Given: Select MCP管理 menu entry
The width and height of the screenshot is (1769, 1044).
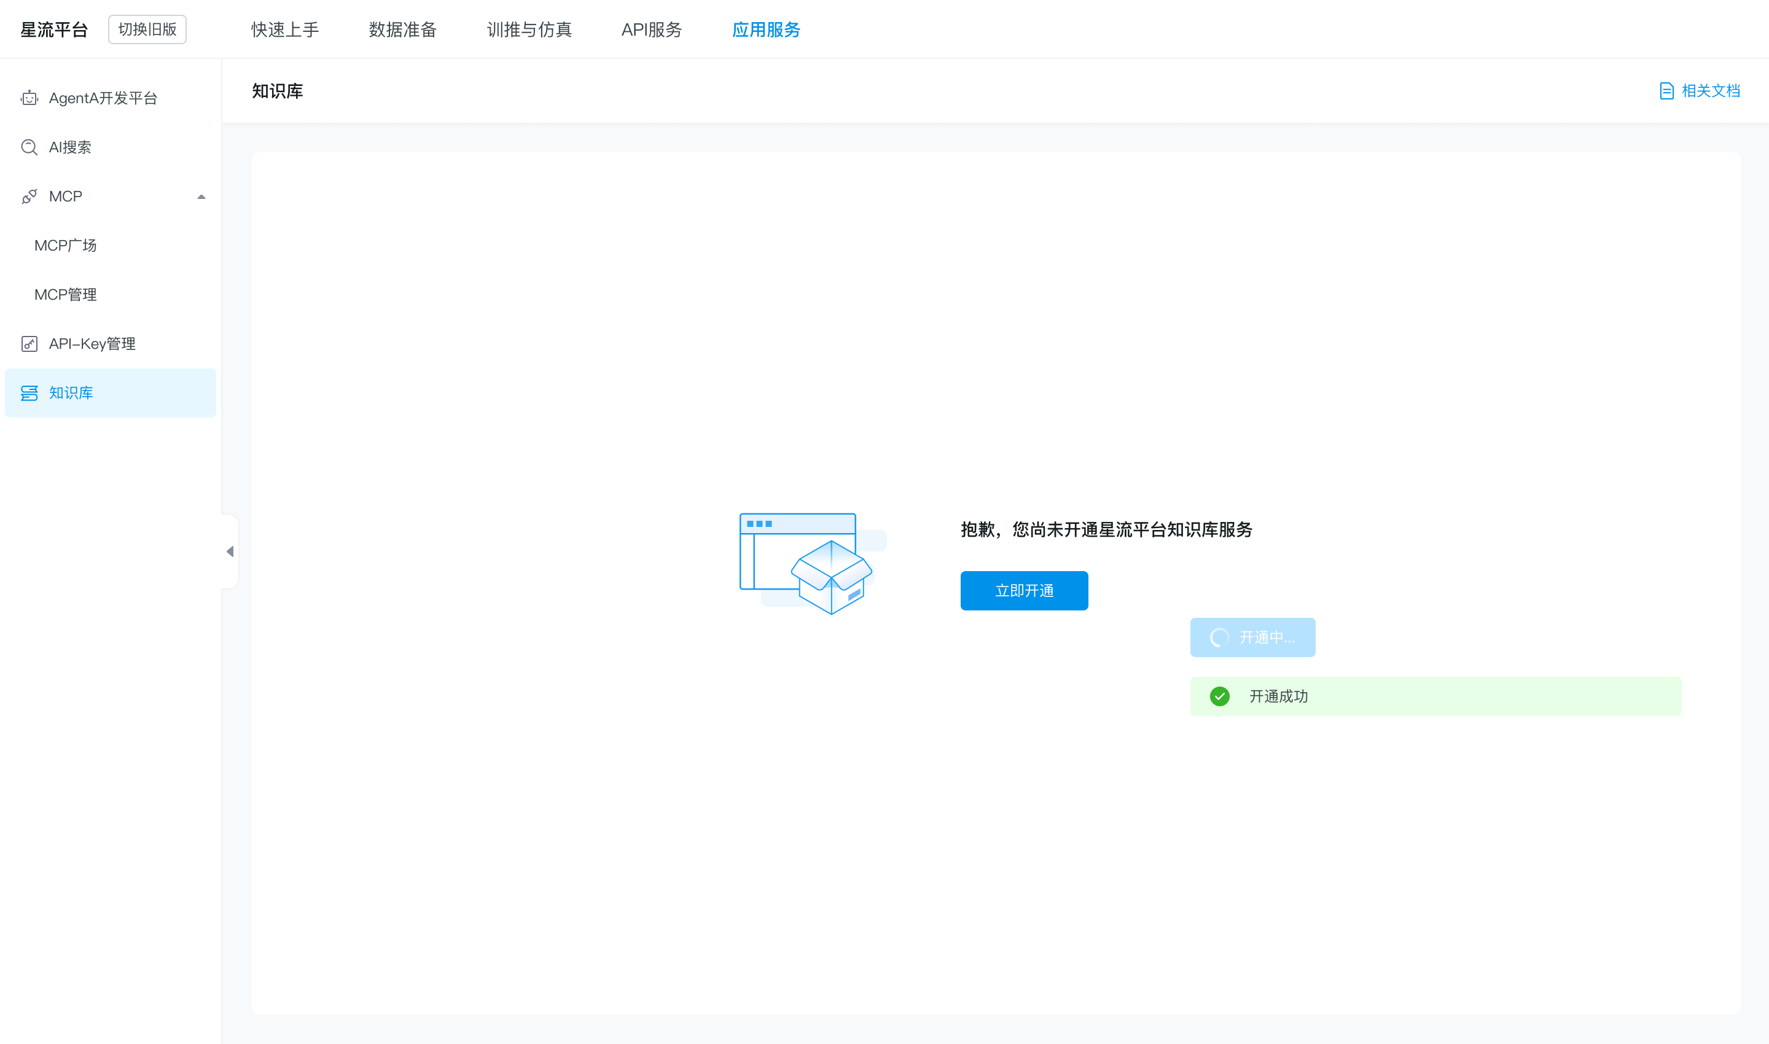Looking at the screenshot, I should [66, 295].
